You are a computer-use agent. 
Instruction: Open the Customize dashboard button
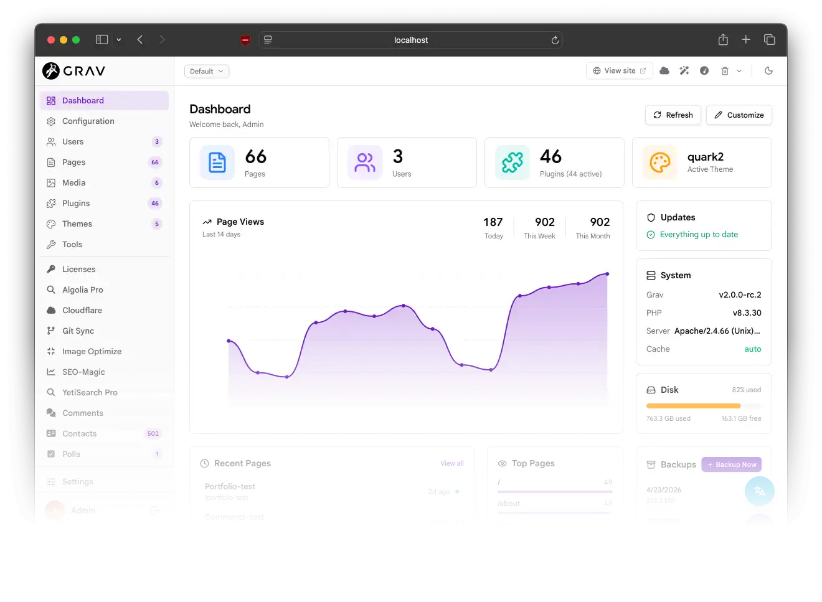[x=739, y=115]
